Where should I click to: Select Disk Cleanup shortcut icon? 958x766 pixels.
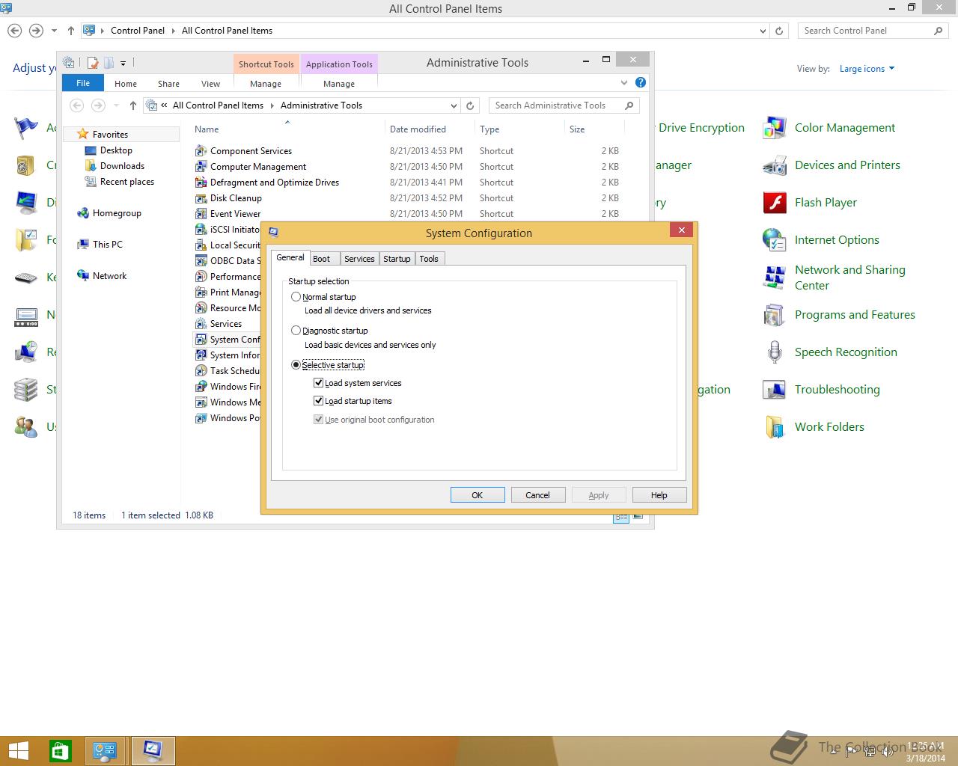click(201, 198)
